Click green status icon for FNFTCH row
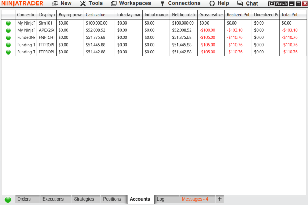 [x=8, y=38]
